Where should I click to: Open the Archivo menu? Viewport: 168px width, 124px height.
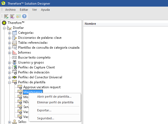tap(10, 9)
